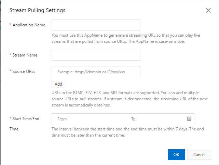The width and height of the screenshot is (219, 165).
Task: Dismiss the dialog with Cancel
Action: (199, 154)
